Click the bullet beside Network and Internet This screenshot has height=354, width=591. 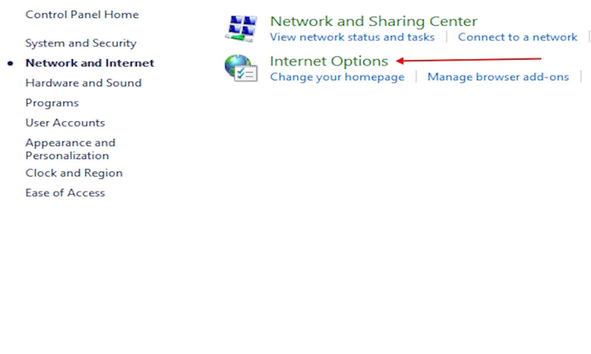(x=10, y=63)
